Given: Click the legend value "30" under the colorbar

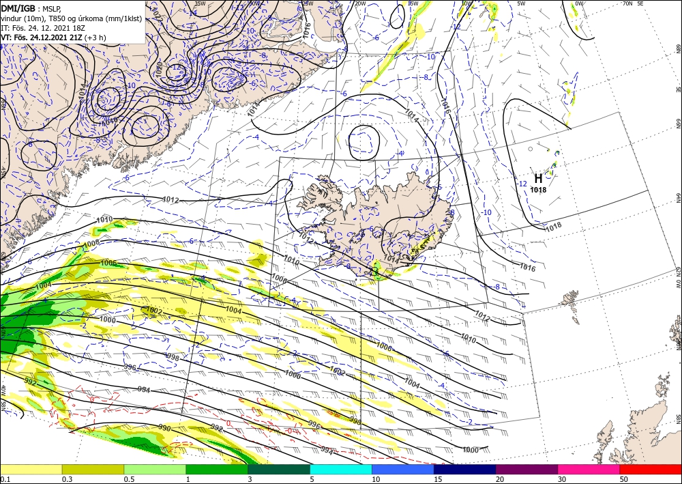Looking at the screenshot, I should (563, 479).
